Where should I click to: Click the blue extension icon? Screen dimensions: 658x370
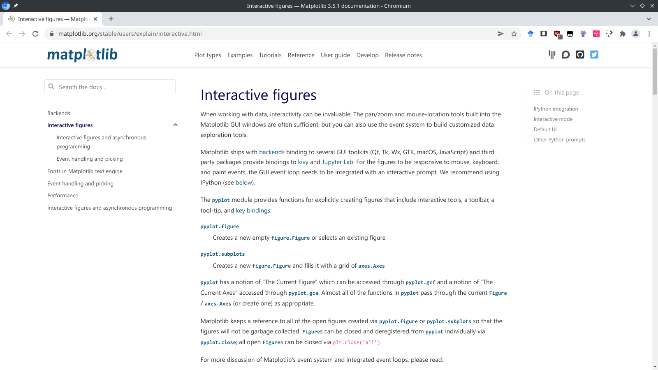[531, 34]
